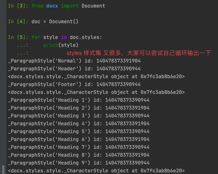Click the 'In [4]:' prompt
Viewport: 218px width, 174px height.
pyautogui.click(x=18, y=22)
